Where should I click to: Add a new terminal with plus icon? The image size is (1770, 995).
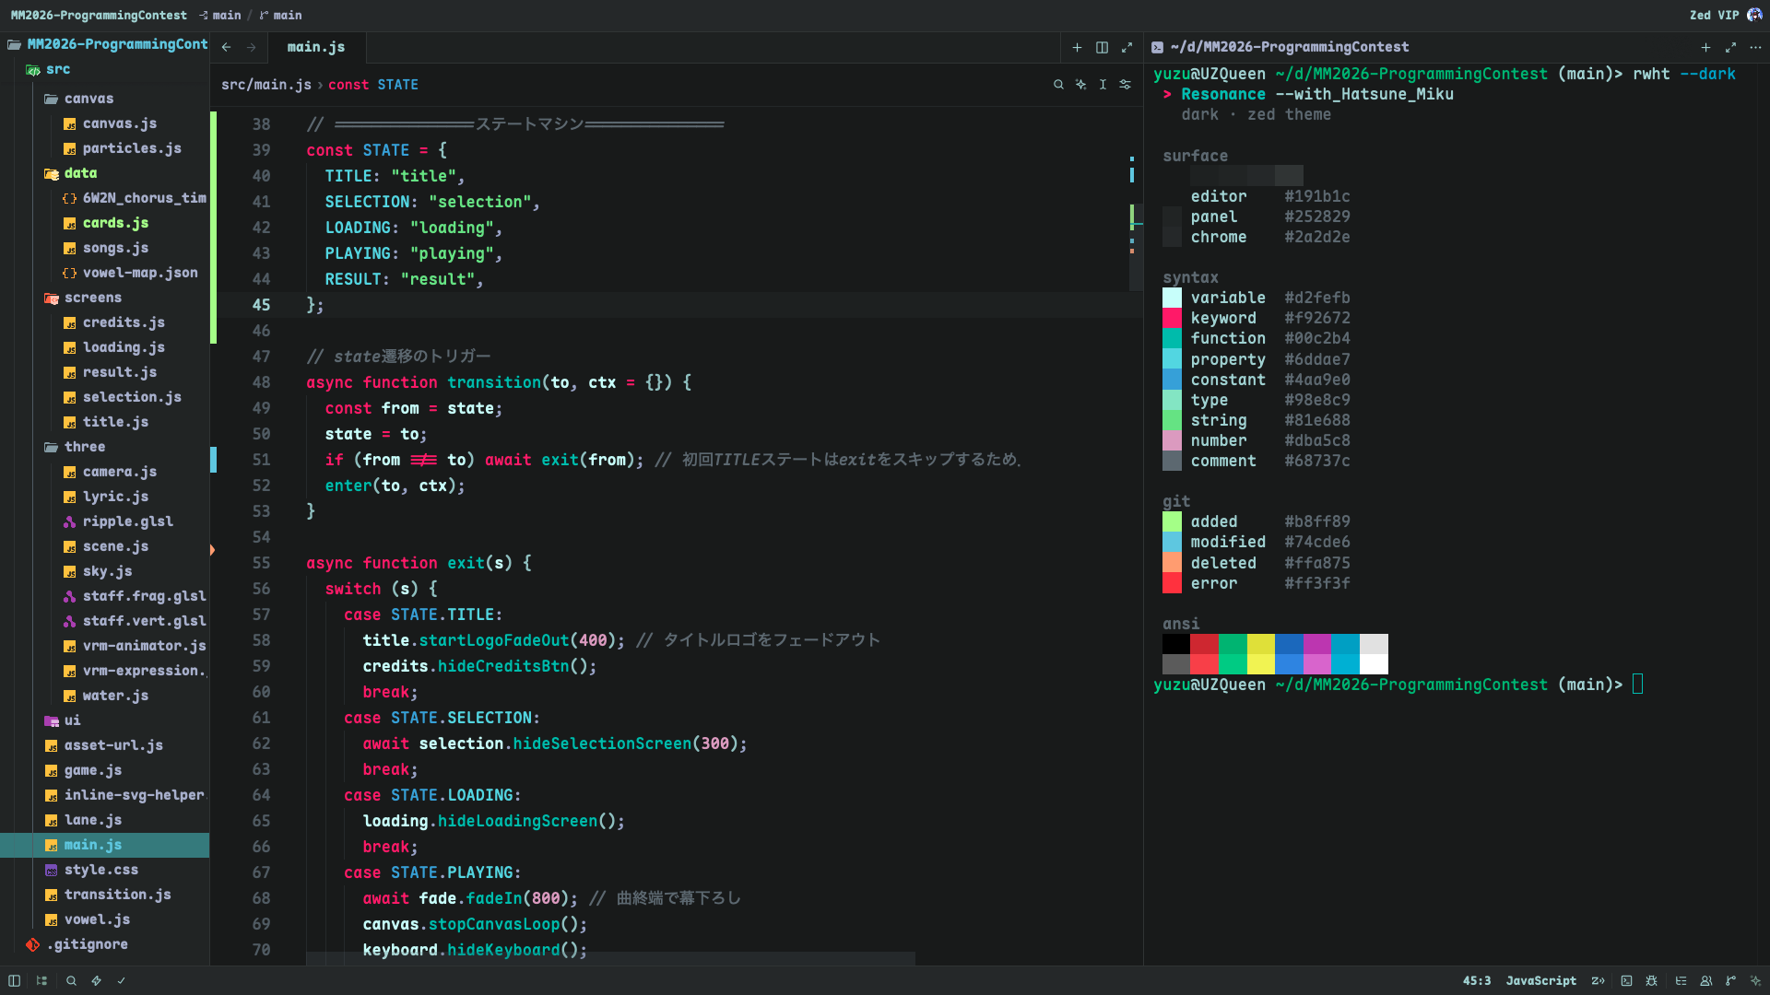click(1705, 47)
